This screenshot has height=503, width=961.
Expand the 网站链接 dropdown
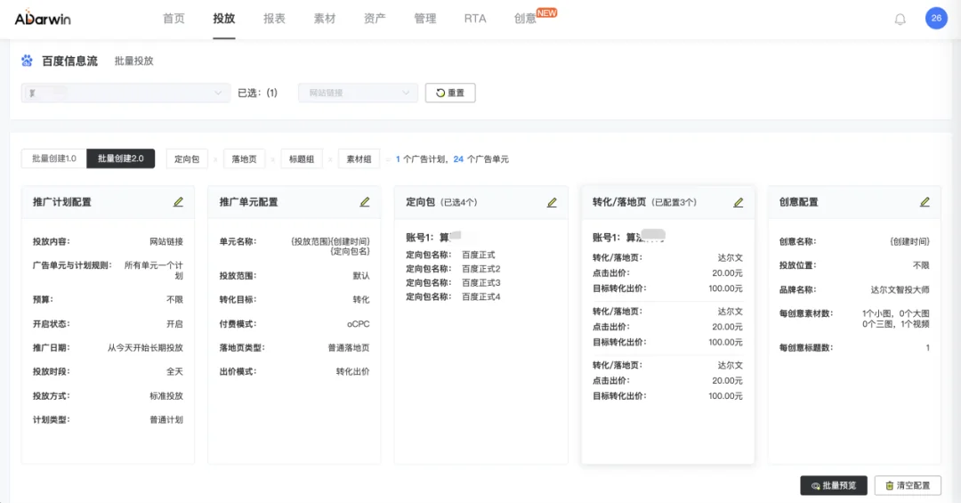358,93
